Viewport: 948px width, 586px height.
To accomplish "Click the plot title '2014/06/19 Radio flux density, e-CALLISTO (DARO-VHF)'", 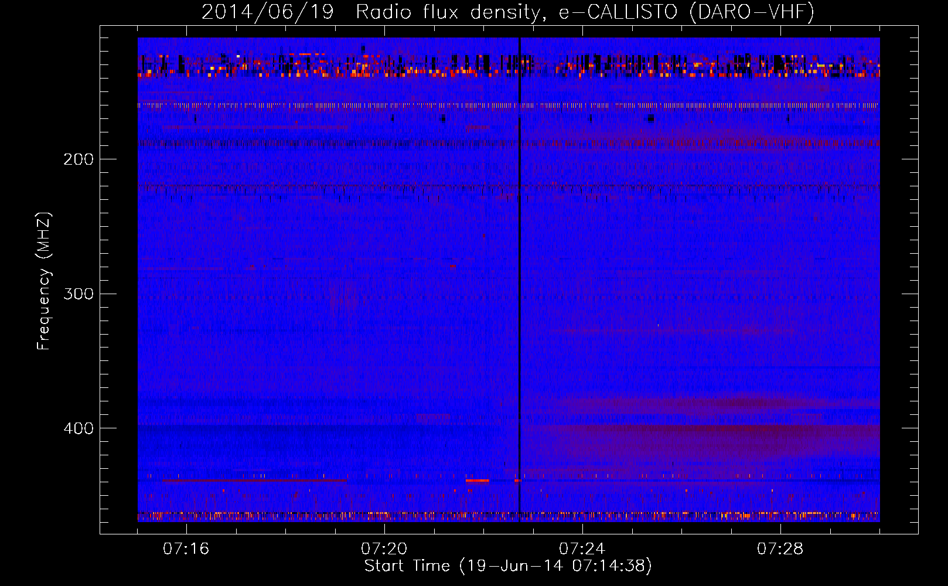I will coord(508,12).
